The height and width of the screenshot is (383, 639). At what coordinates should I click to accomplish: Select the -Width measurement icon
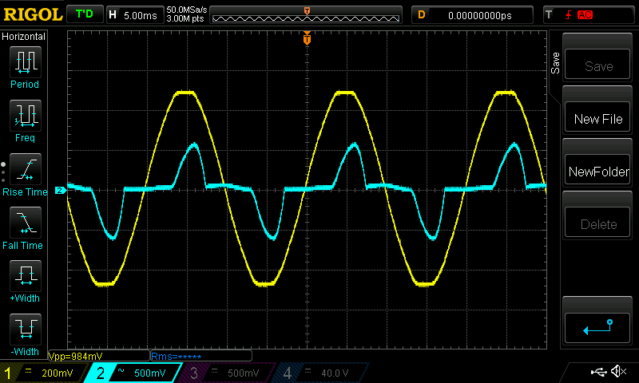(x=25, y=329)
